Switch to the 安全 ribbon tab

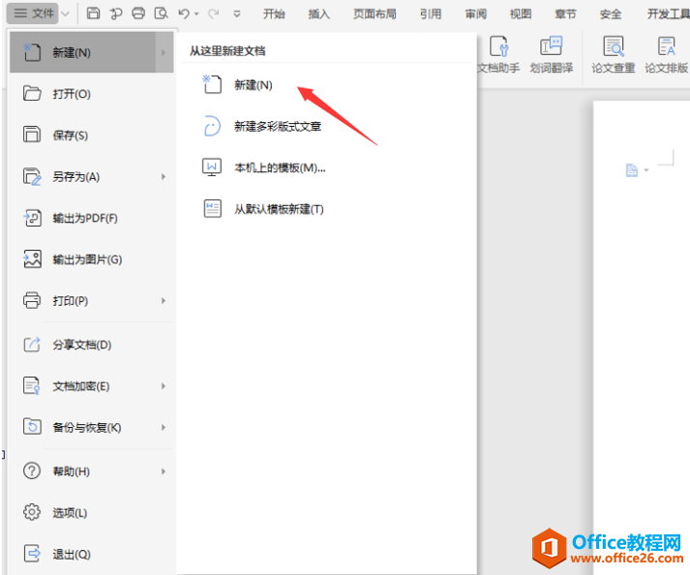coord(611,15)
